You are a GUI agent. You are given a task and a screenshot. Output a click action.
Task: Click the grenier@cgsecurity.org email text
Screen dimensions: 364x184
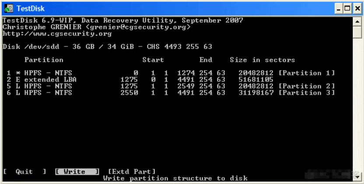[x=138, y=27]
